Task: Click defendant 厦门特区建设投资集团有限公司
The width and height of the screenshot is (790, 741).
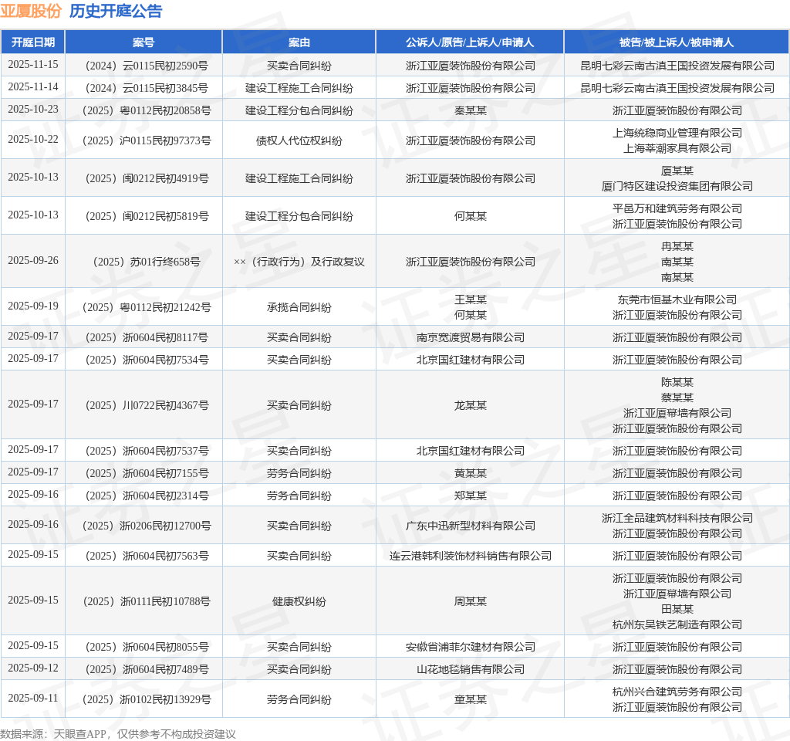Action: click(677, 186)
